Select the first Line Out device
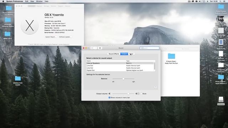This screenshot has width=228, height=128. click(x=120, y=65)
